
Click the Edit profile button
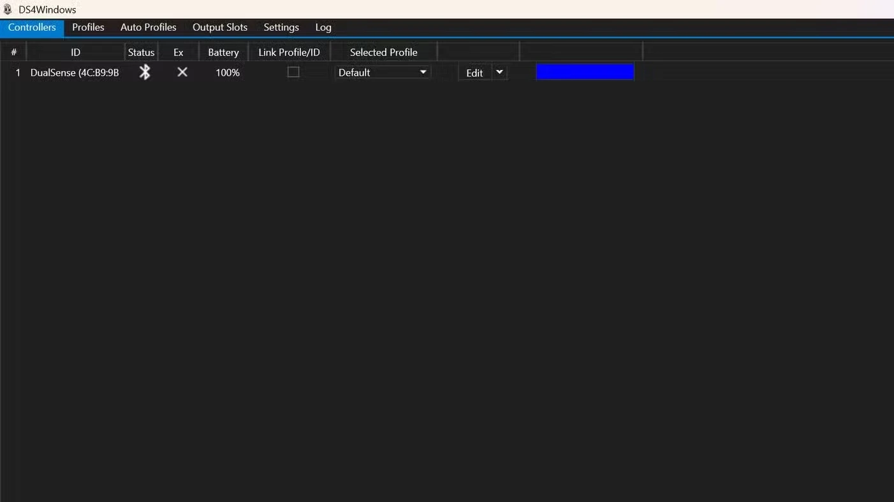click(x=474, y=73)
